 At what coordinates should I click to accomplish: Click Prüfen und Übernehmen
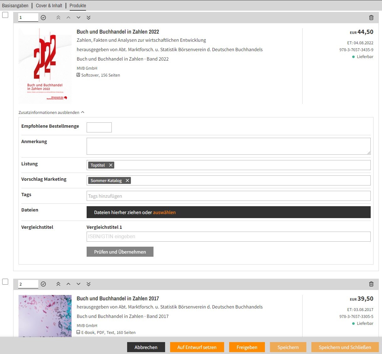120,252
